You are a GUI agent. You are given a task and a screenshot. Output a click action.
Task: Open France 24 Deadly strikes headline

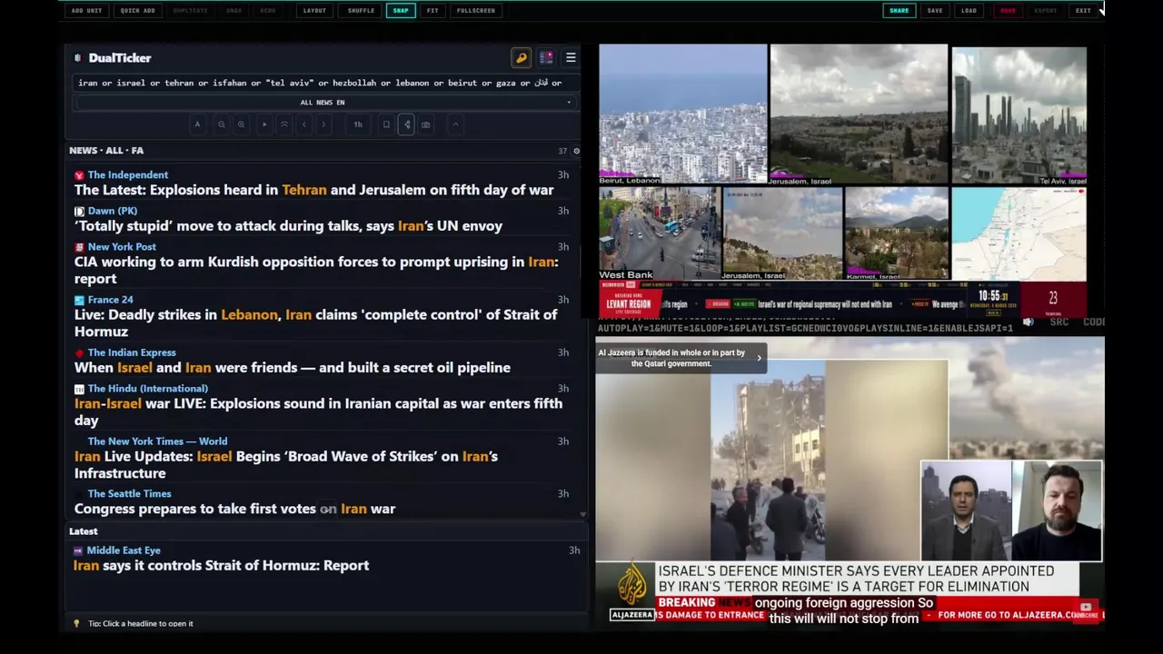316,323
